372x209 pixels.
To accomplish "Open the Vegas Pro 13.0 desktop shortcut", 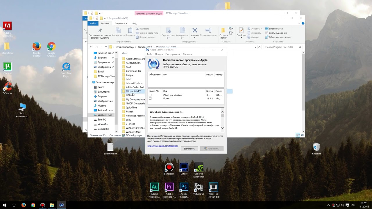I will [213, 190].
